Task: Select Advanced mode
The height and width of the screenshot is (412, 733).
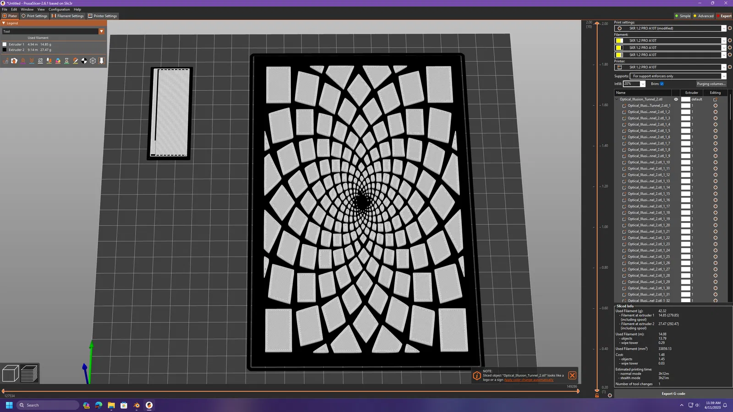Action: click(x=704, y=16)
